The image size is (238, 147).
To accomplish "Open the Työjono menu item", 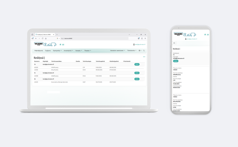I will point(48,51).
